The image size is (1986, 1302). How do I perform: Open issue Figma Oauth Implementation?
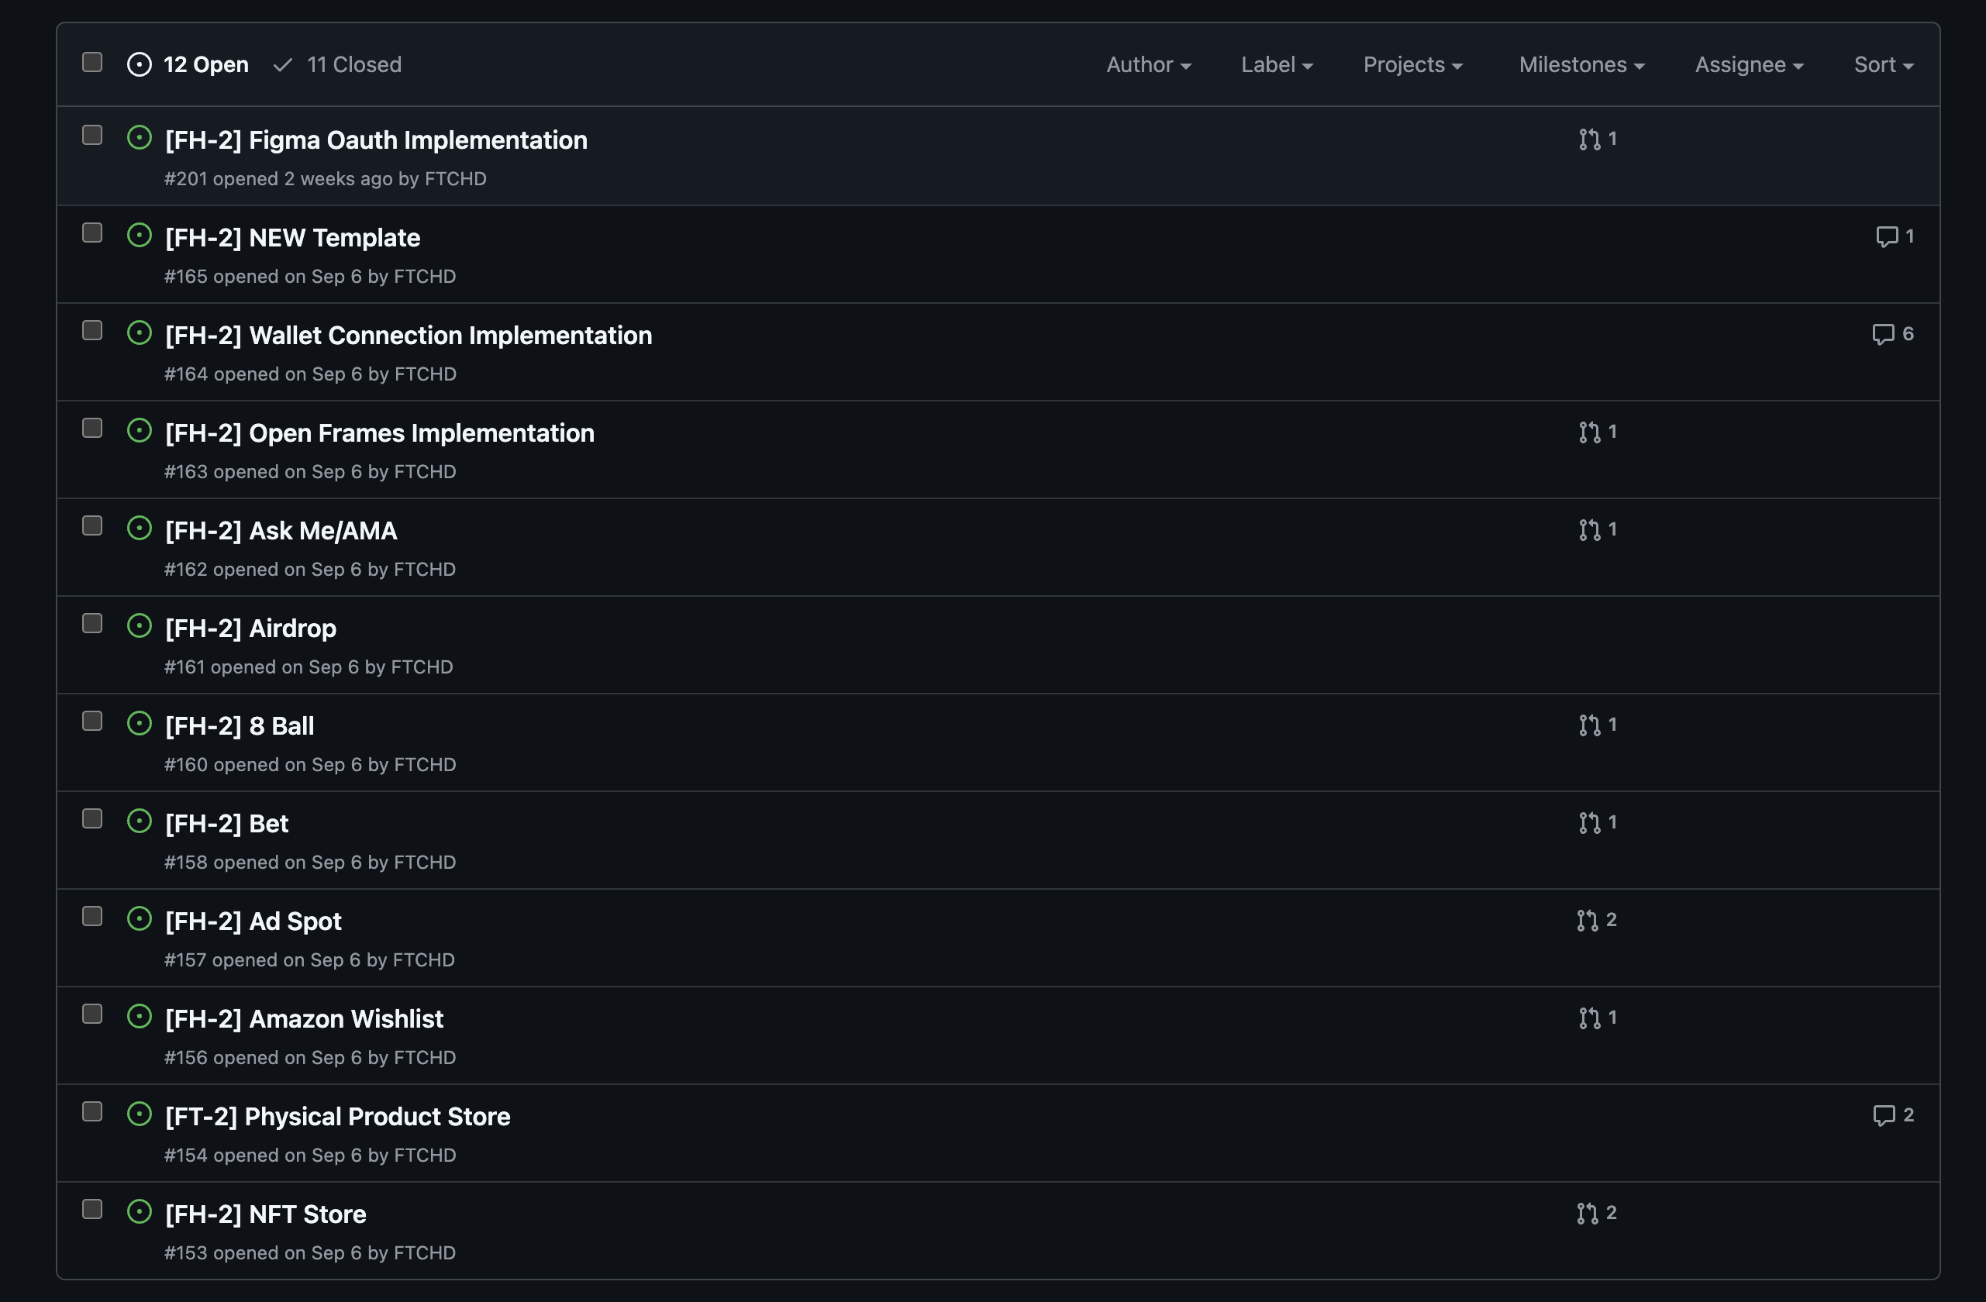376,139
